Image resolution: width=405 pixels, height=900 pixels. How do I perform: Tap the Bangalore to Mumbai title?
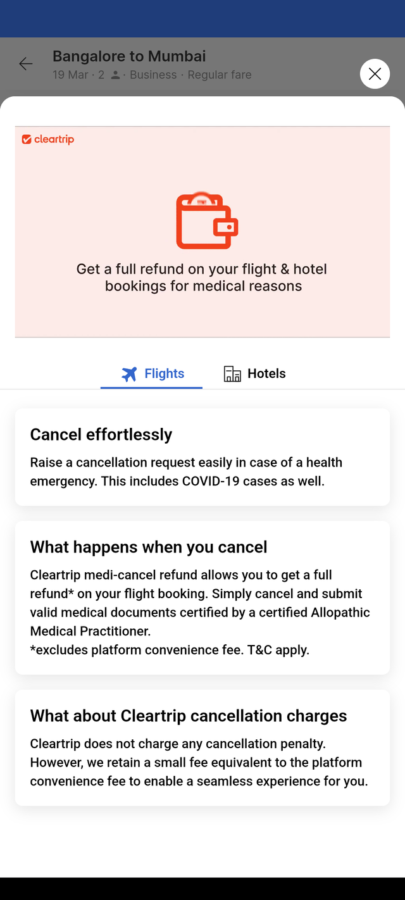click(x=129, y=56)
